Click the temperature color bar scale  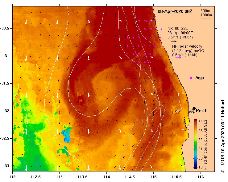[x=195, y=144]
